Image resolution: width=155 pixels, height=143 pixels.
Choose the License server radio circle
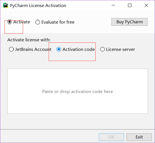pyautogui.click(x=102, y=49)
